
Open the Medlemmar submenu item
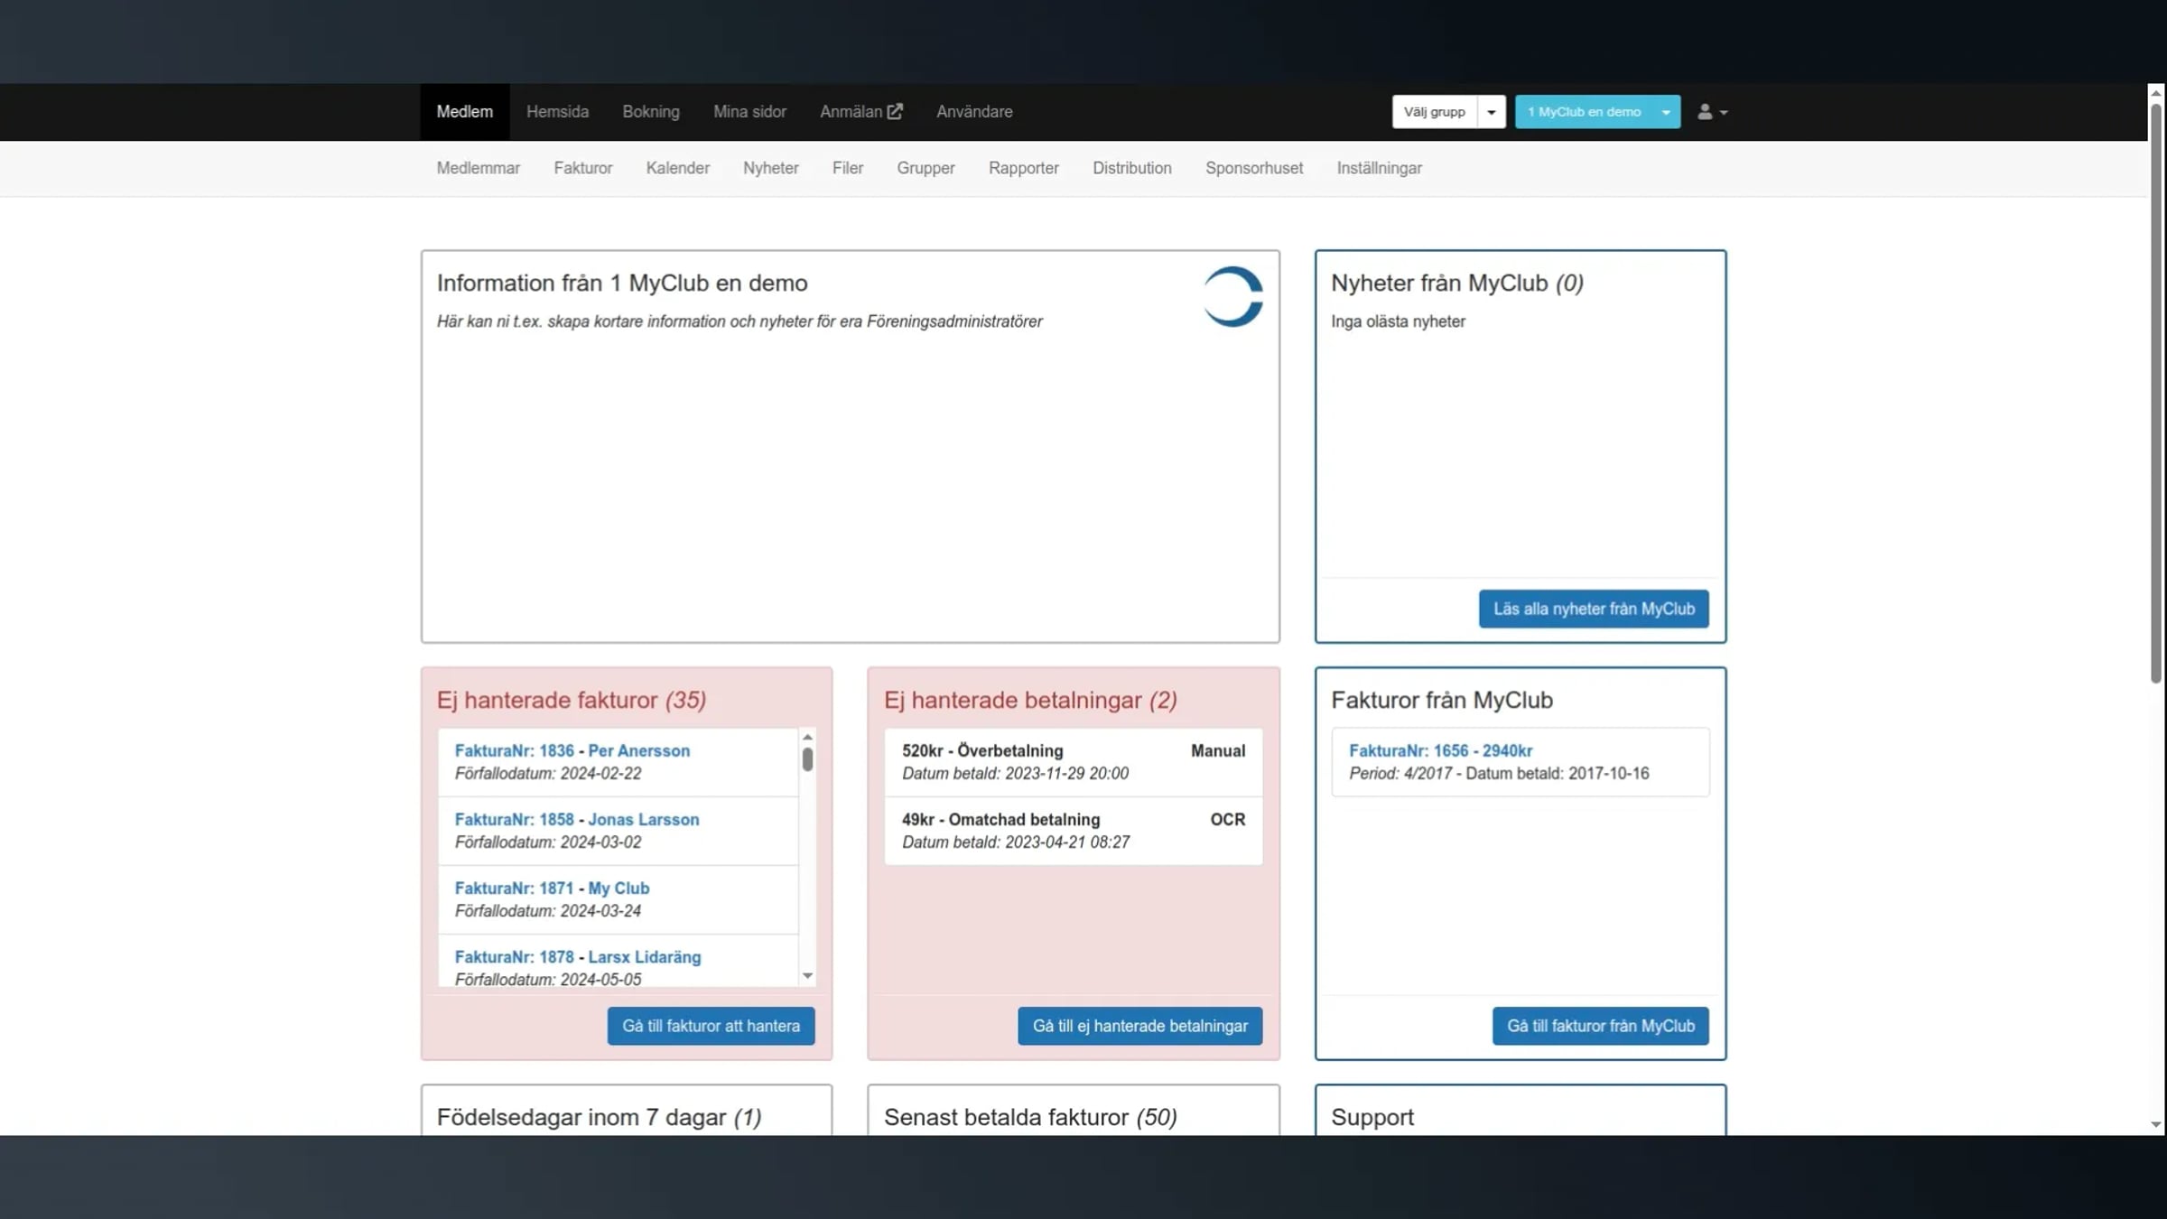tap(479, 168)
